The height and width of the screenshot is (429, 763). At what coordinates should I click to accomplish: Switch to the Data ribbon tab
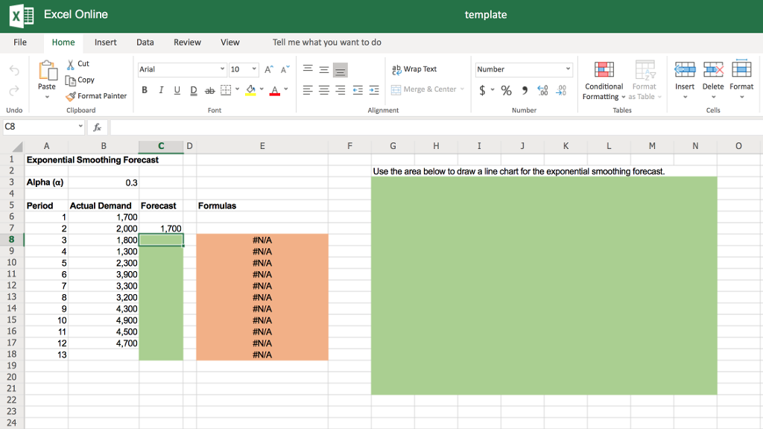click(145, 42)
